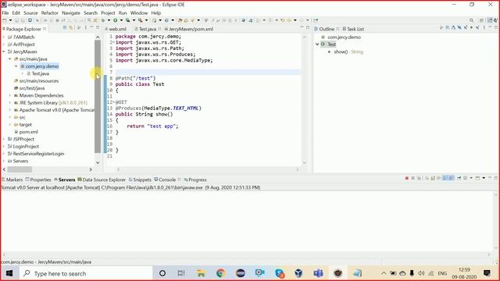Select src/main/resources folder
The height and width of the screenshot is (281, 500).
tap(36, 81)
